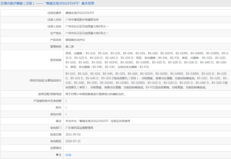231x159 pixels.
Task: Click the 其他内容 label cell
Action: tap(32, 114)
